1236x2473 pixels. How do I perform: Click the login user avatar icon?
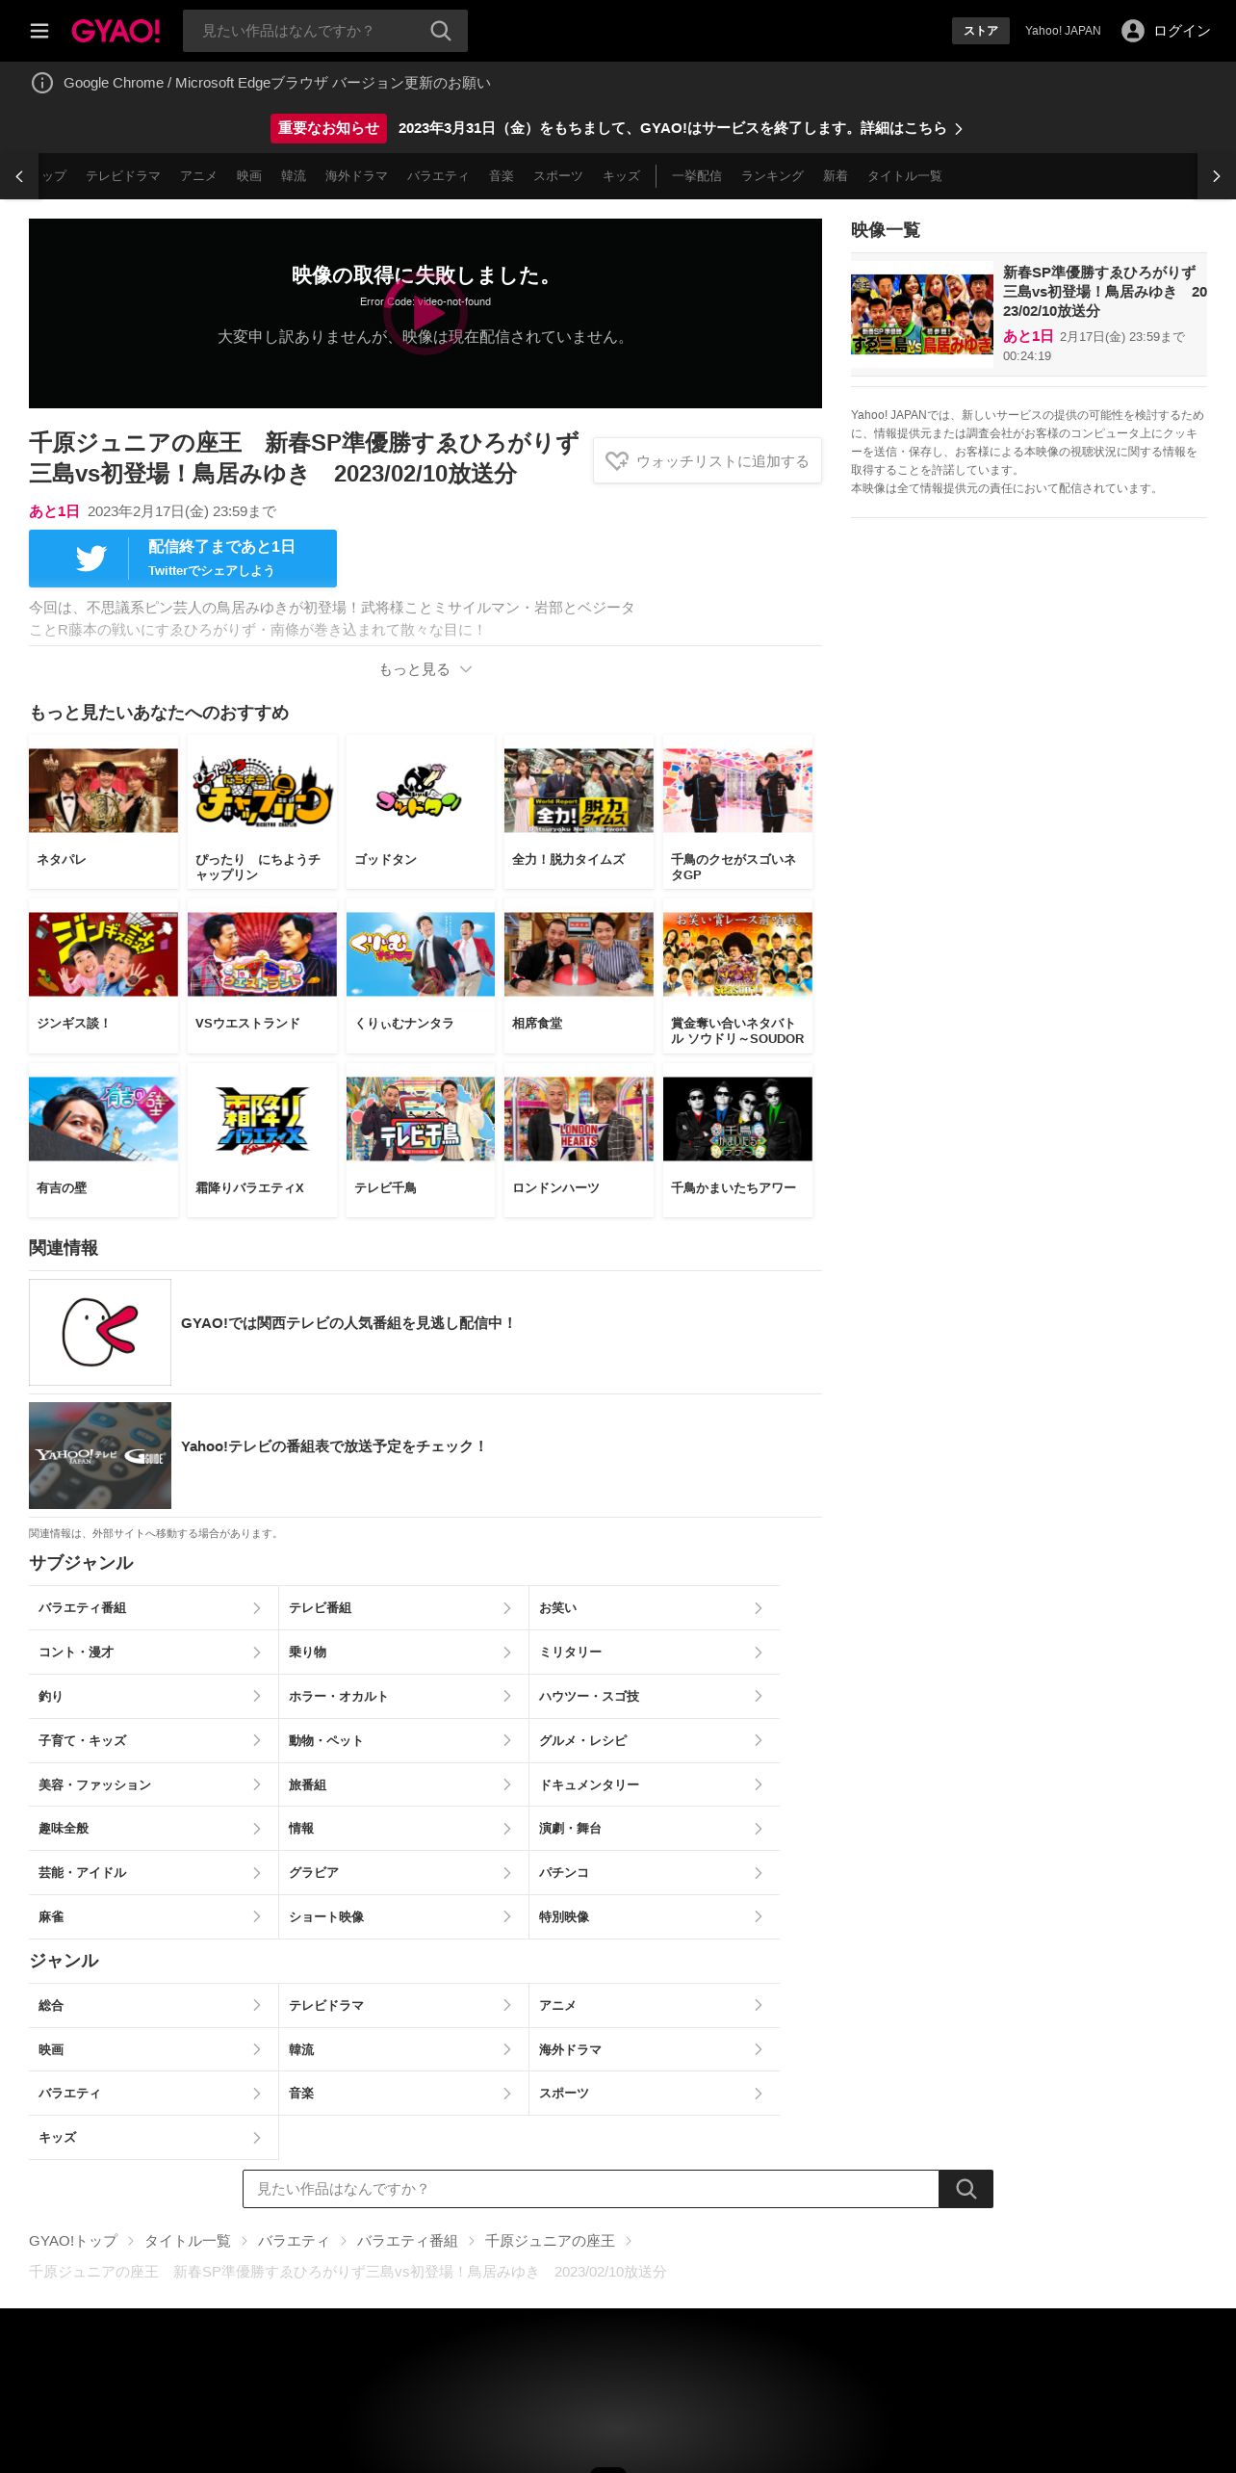click(x=1133, y=31)
